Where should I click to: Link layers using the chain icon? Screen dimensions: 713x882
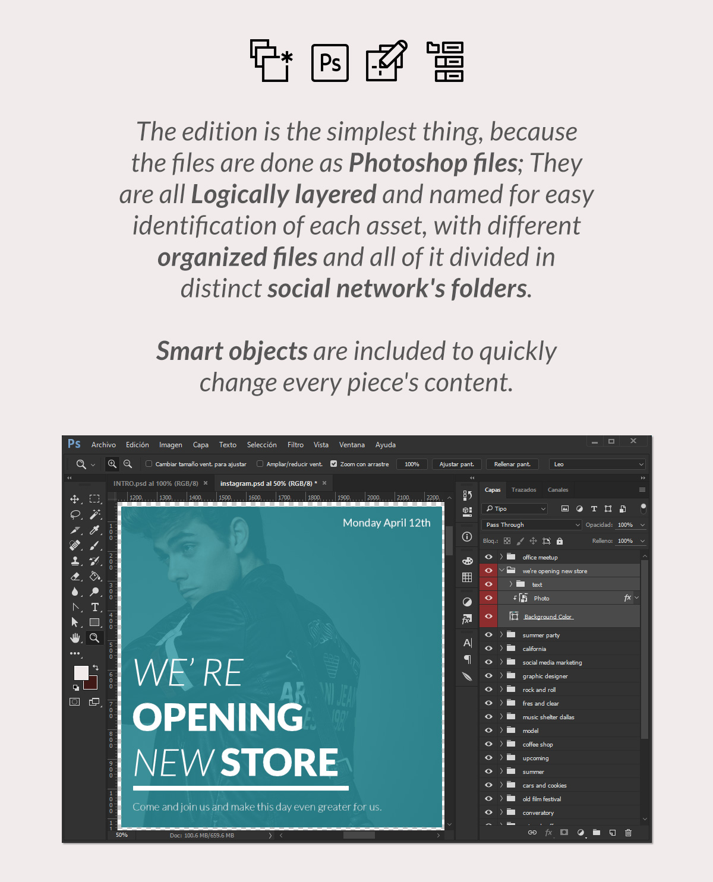[x=532, y=833]
